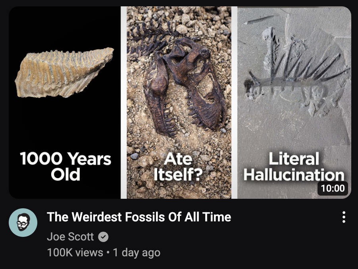Click the "Literal Hallucination" caption
Screen dimensions: 358x269
294,167
